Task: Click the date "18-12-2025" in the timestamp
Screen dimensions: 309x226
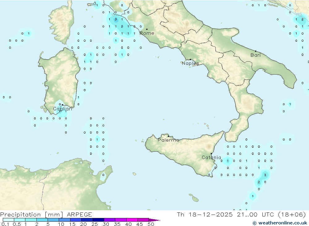Action: pos(211,215)
